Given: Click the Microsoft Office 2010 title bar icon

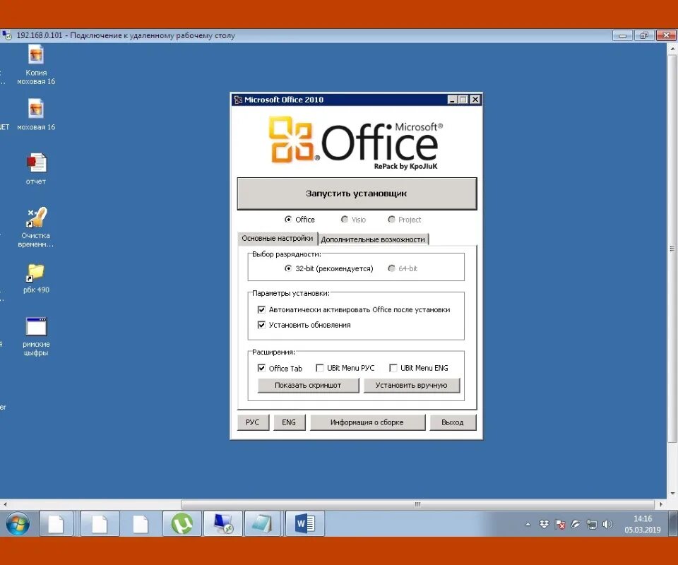Looking at the screenshot, I should tap(238, 100).
